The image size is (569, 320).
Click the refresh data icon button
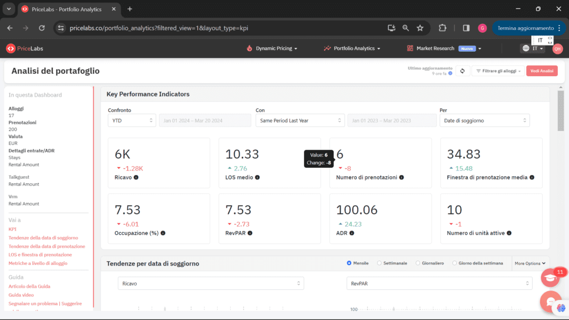(462, 71)
